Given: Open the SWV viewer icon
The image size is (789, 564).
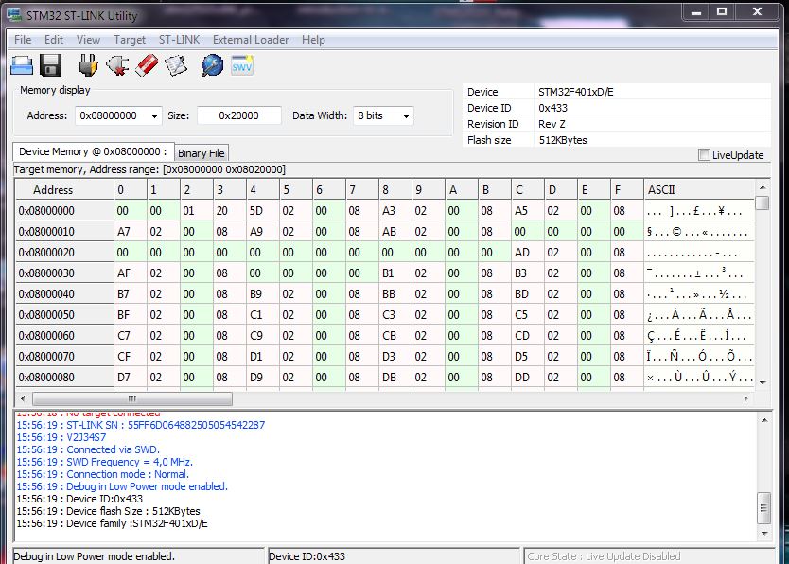Looking at the screenshot, I should [242, 65].
